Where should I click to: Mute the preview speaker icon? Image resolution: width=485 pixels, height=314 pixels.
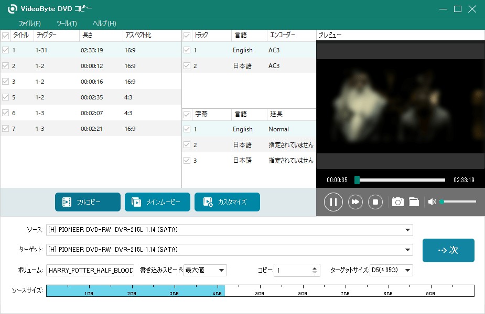click(x=432, y=201)
